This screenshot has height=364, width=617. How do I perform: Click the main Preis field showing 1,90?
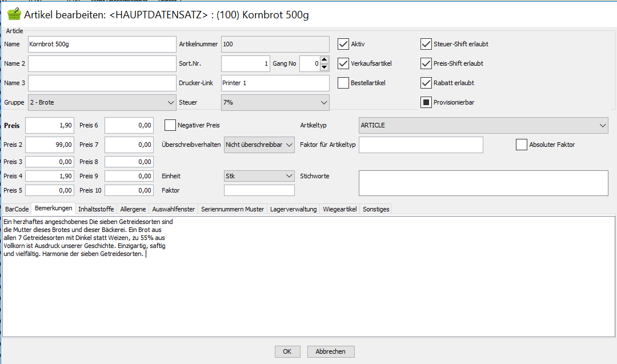(x=50, y=125)
